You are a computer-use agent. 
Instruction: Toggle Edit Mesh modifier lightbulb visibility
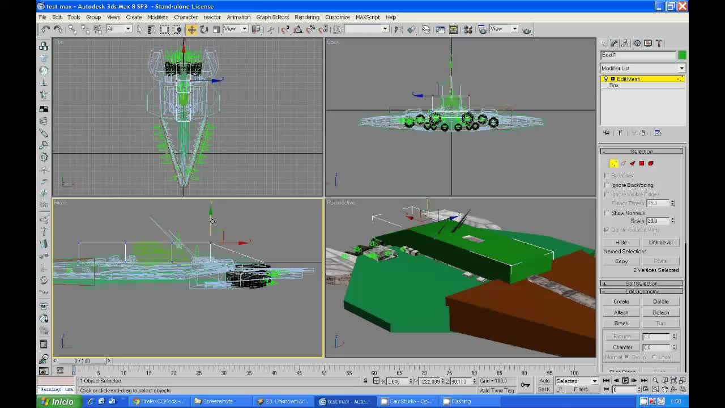pyautogui.click(x=606, y=79)
